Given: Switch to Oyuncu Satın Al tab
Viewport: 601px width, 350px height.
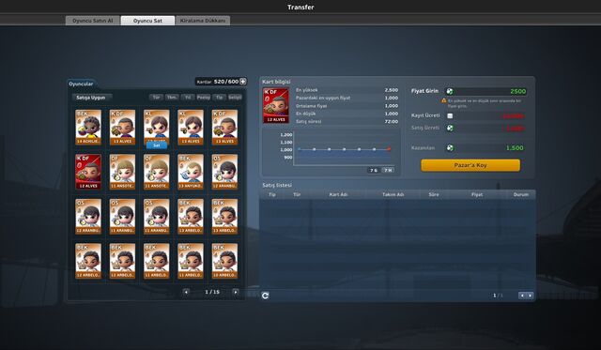Looking at the screenshot, I should point(93,21).
